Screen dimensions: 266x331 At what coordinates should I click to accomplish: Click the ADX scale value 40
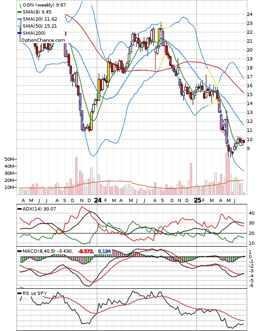pos(251,213)
